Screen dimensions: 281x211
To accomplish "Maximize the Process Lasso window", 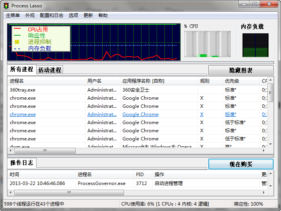I will (x=255, y=4).
